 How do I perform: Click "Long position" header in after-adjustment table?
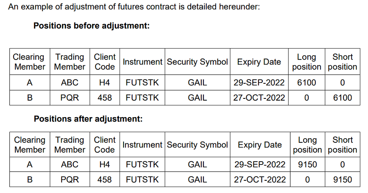click(x=307, y=145)
